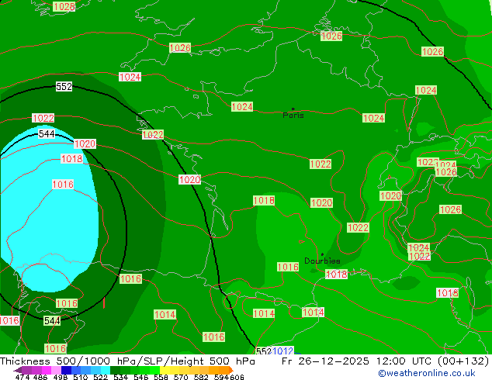Select the blue 1012 pressure label
Viewport: 492px width, 380px height.
tap(282, 351)
